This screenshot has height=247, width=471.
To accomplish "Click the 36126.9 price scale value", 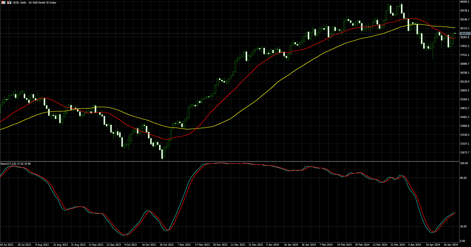I will click(465, 82).
